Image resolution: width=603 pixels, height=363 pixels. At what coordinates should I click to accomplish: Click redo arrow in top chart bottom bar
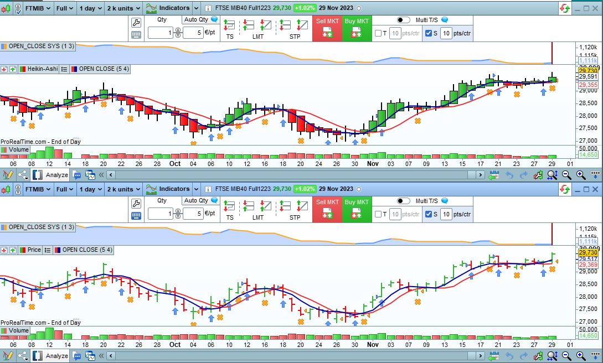coord(523,175)
